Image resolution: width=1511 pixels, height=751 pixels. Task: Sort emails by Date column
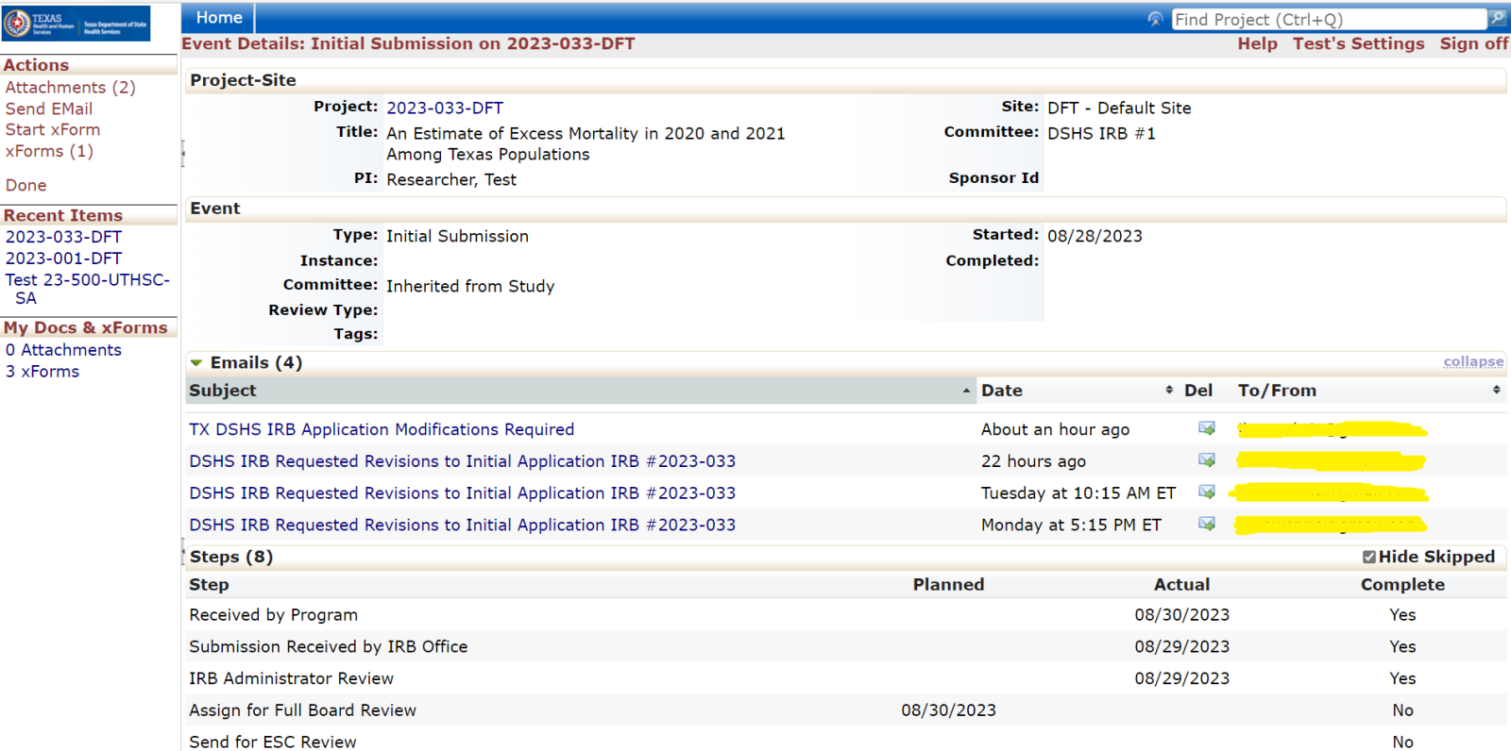tap(1002, 391)
